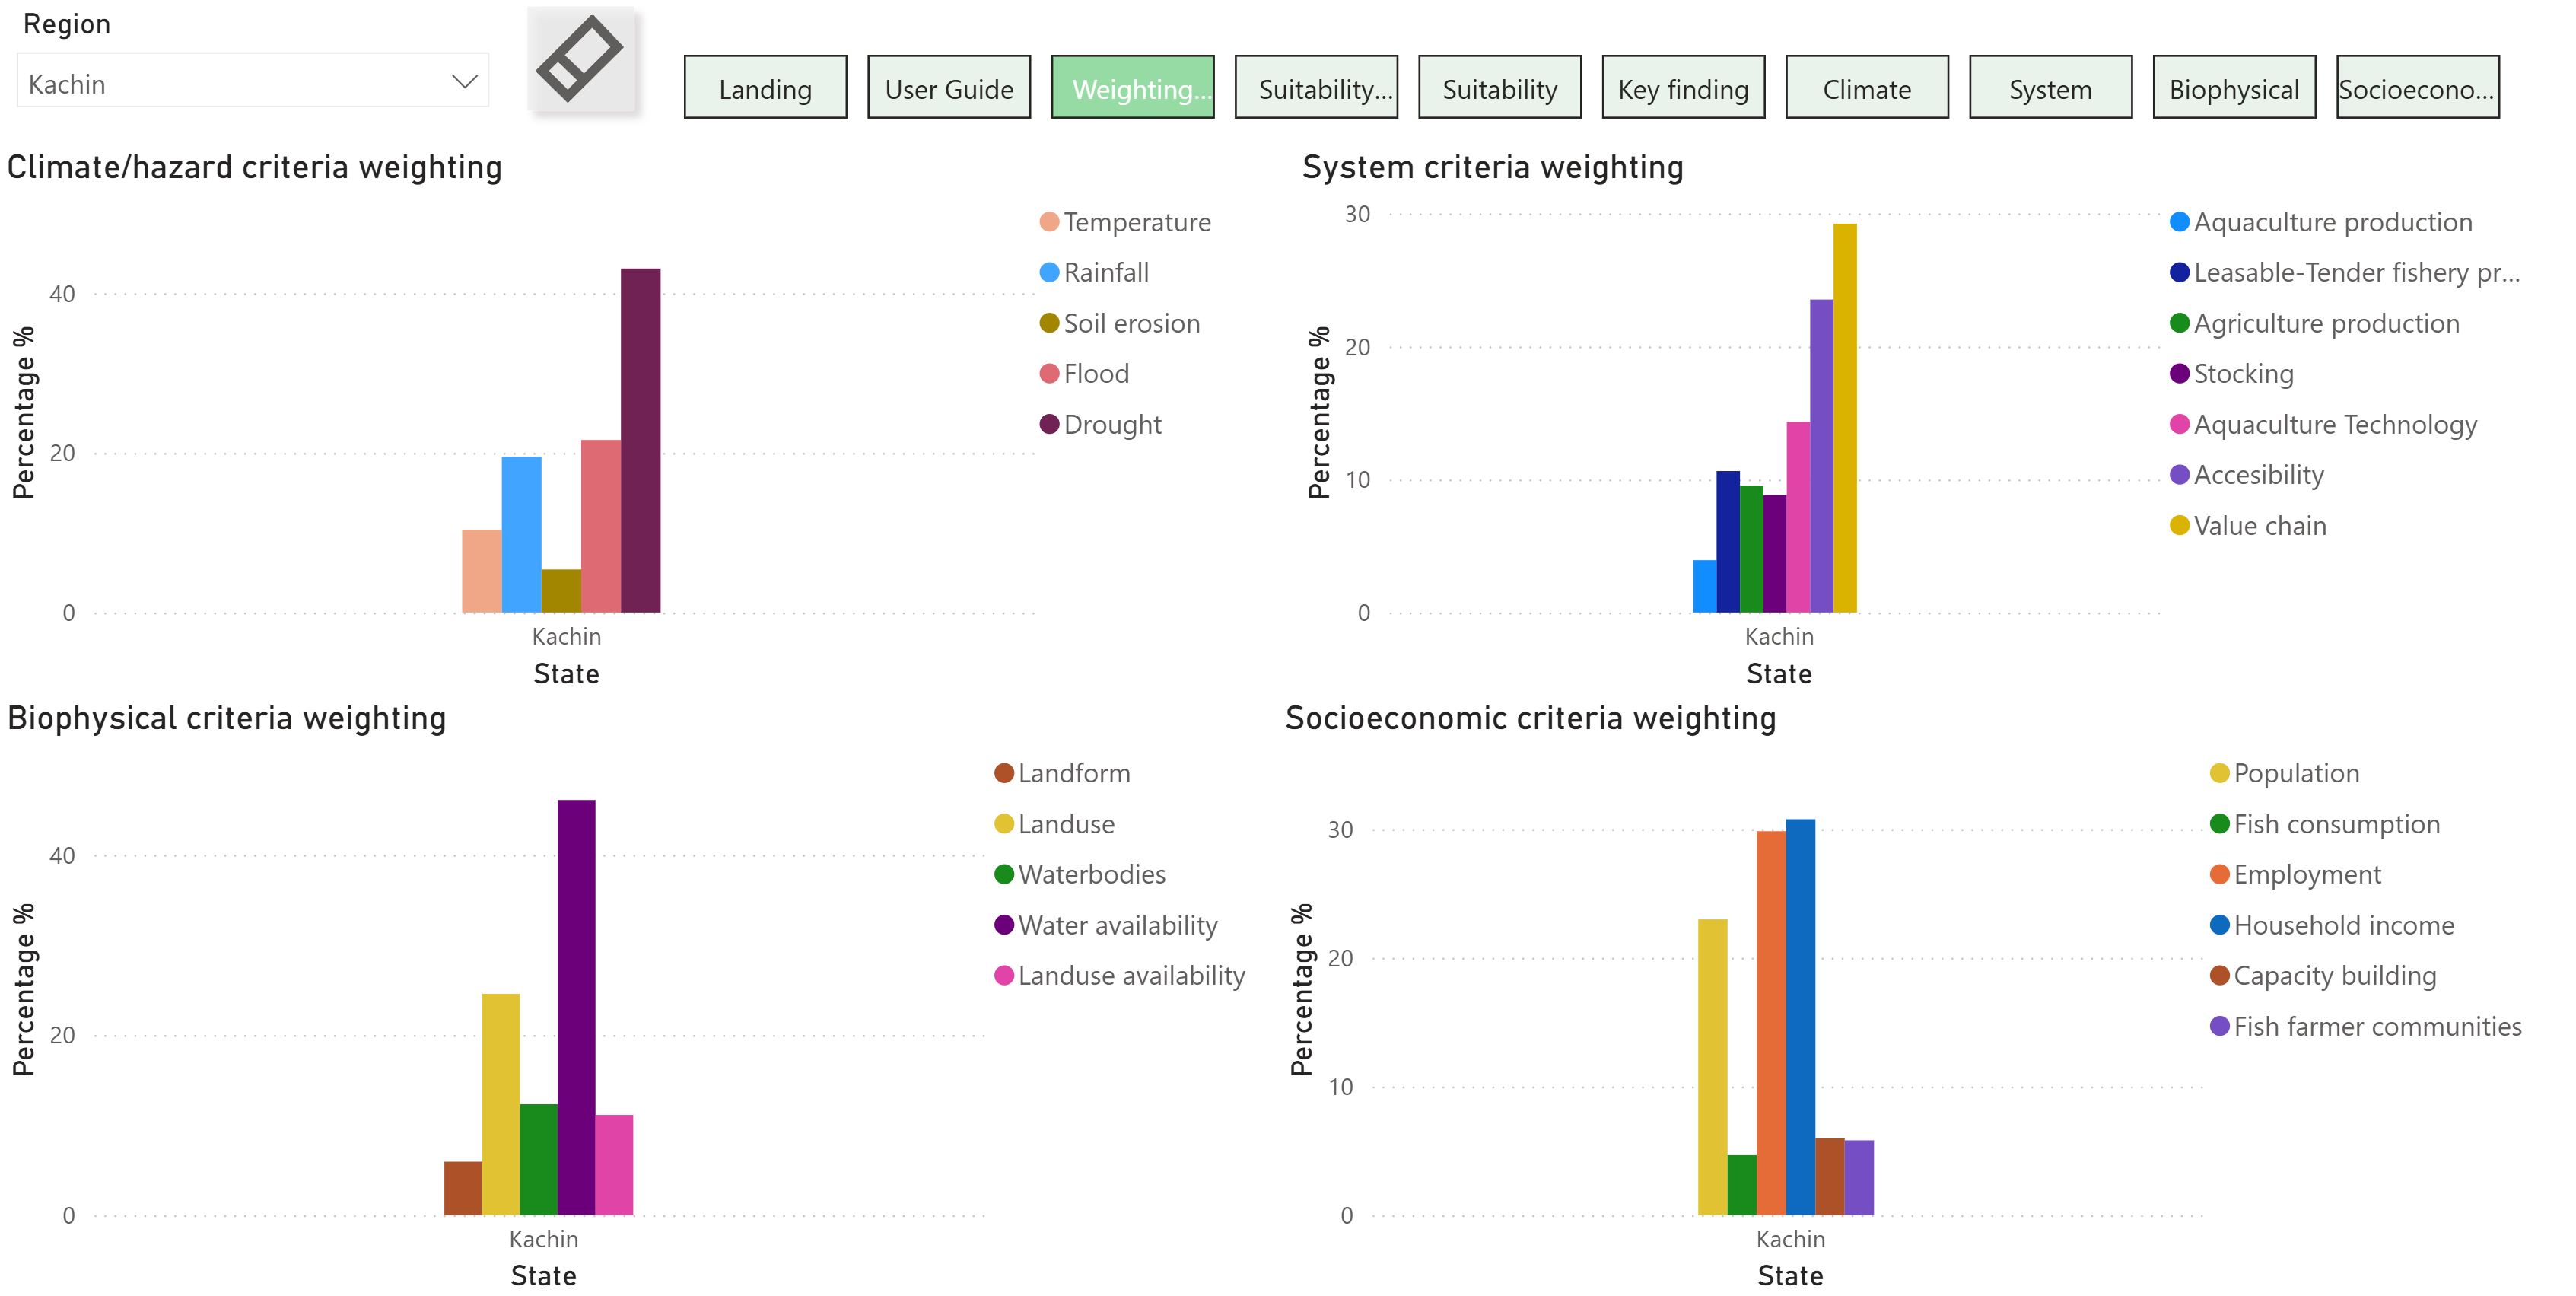This screenshot has height=1296, width=2576.
Task: Open the Key finding page
Action: pos(1684,88)
